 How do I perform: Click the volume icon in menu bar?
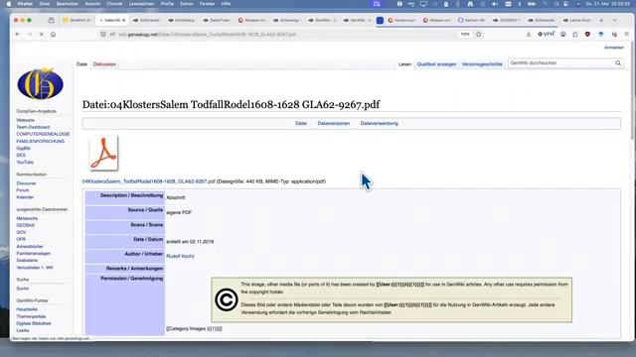[x=495, y=4]
